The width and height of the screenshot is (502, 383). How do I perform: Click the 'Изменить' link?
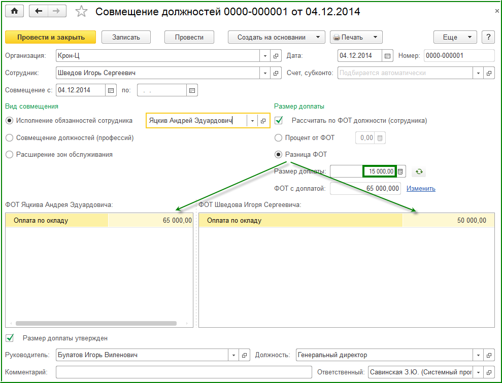pos(420,189)
